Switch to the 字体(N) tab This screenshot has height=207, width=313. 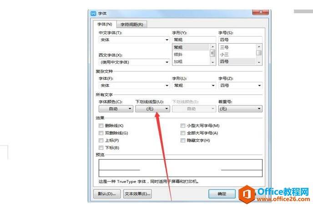(x=104, y=24)
